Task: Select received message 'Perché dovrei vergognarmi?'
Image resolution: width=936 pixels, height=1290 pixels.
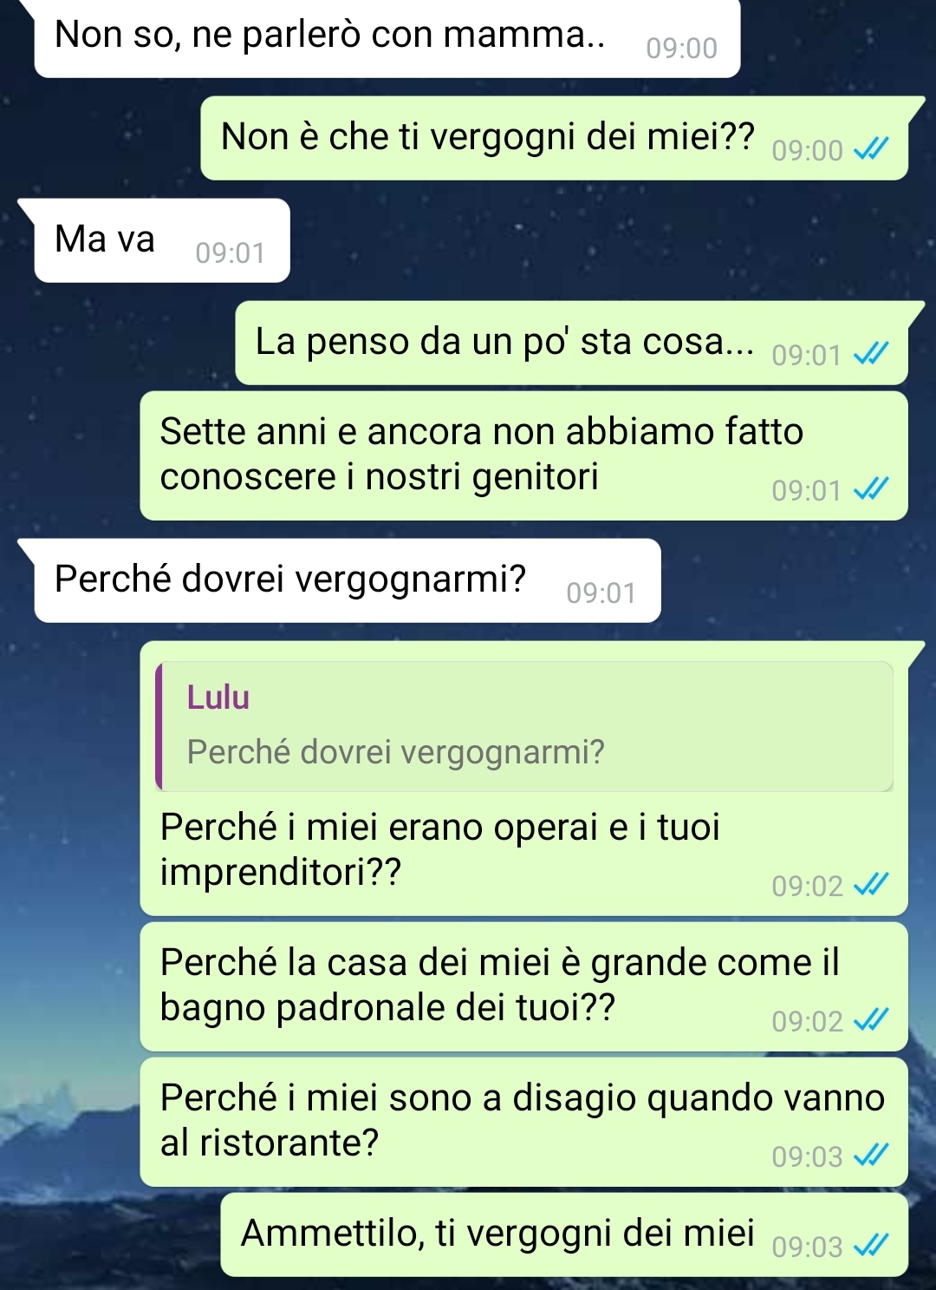Action: click(x=348, y=580)
